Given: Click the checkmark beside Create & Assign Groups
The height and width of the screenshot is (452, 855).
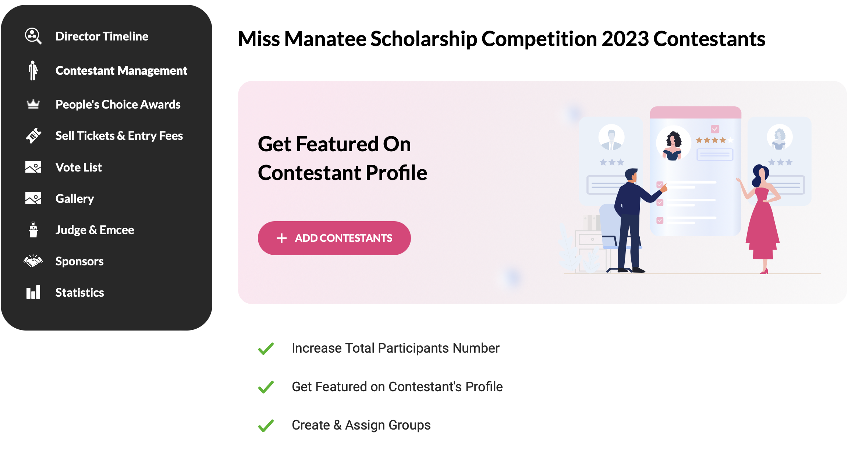Looking at the screenshot, I should (x=266, y=425).
